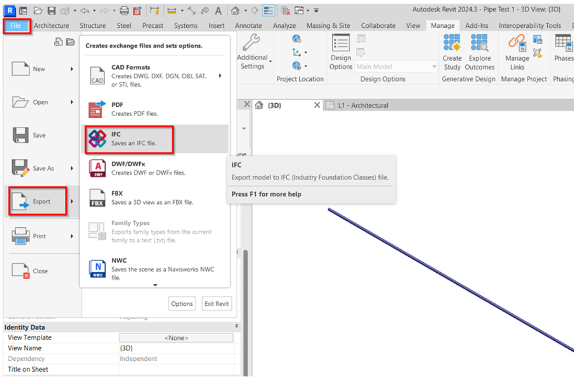576x378 pixels.
Task: Switch to the Architecture ribbon tab
Action: coord(51,26)
